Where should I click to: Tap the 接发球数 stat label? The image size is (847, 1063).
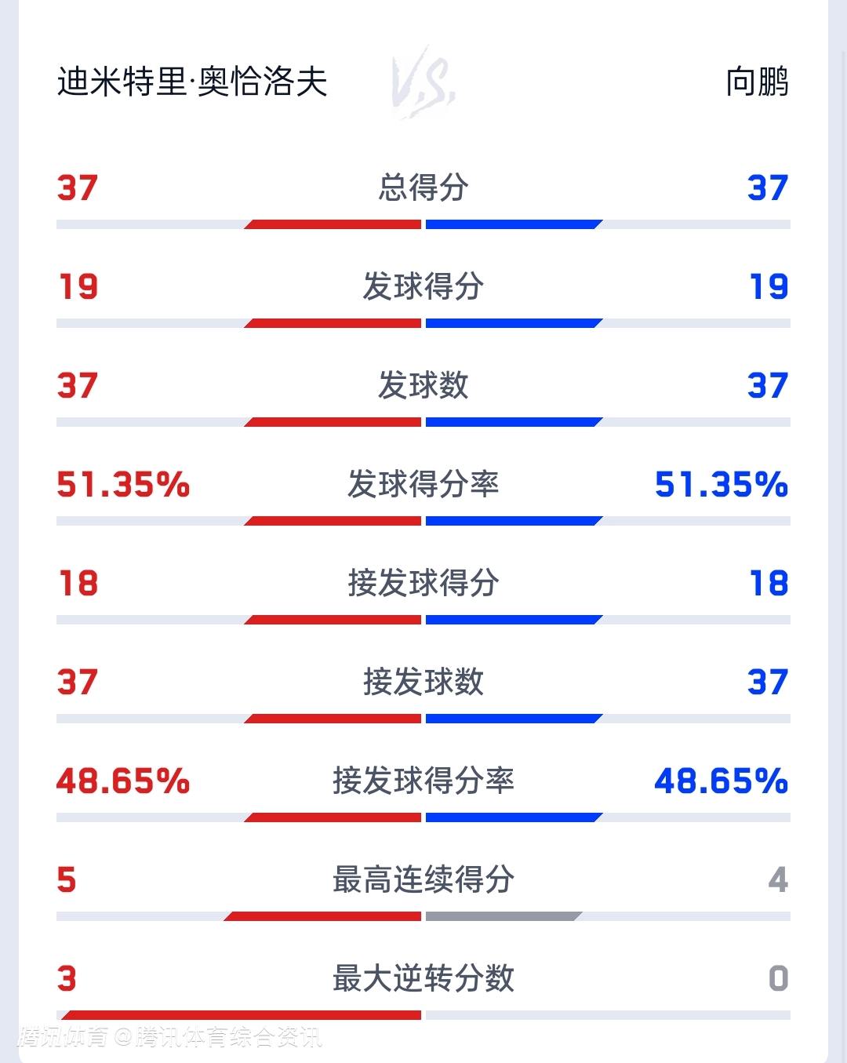click(423, 683)
